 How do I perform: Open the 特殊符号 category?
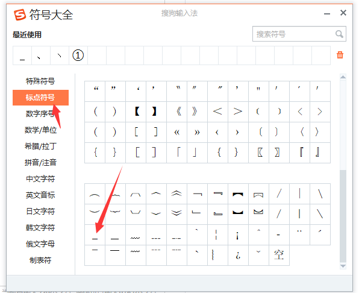[x=40, y=81]
